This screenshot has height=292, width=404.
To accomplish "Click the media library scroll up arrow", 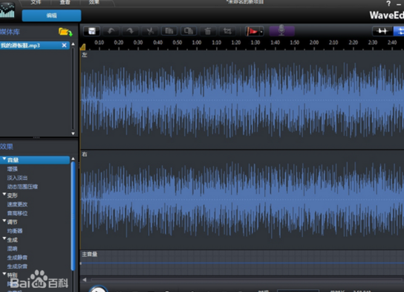I will [x=73, y=44].
